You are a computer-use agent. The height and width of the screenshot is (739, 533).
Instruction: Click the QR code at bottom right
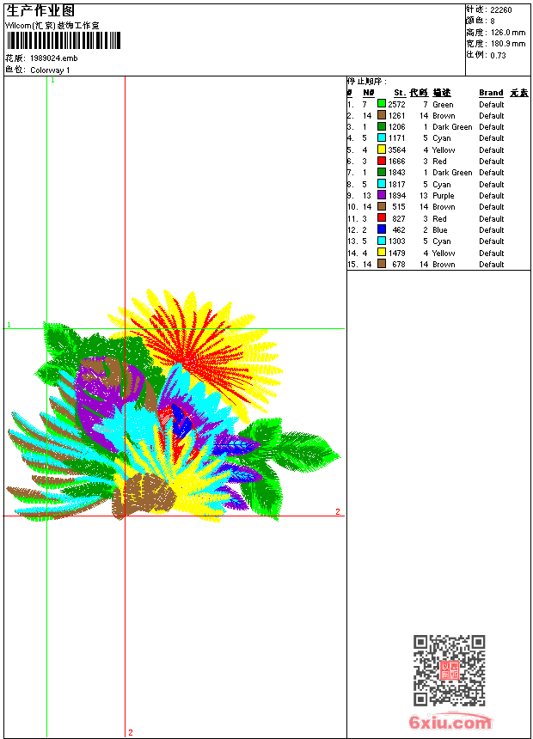[450, 670]
